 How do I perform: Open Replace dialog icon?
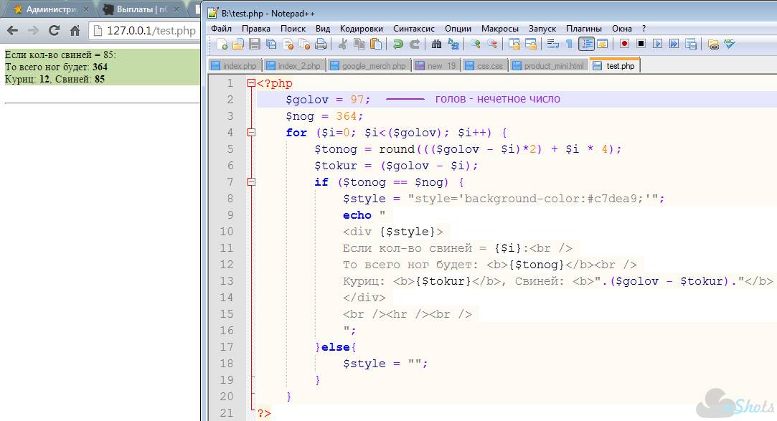[x=453, y=44]
